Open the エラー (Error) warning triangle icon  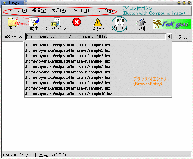[x=98, y=22]
